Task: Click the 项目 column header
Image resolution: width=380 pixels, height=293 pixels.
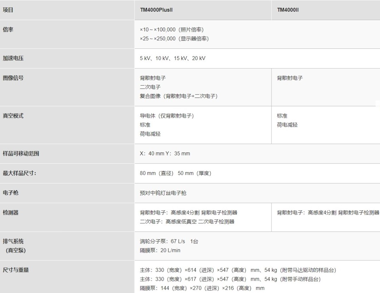Action: [8, 10]
